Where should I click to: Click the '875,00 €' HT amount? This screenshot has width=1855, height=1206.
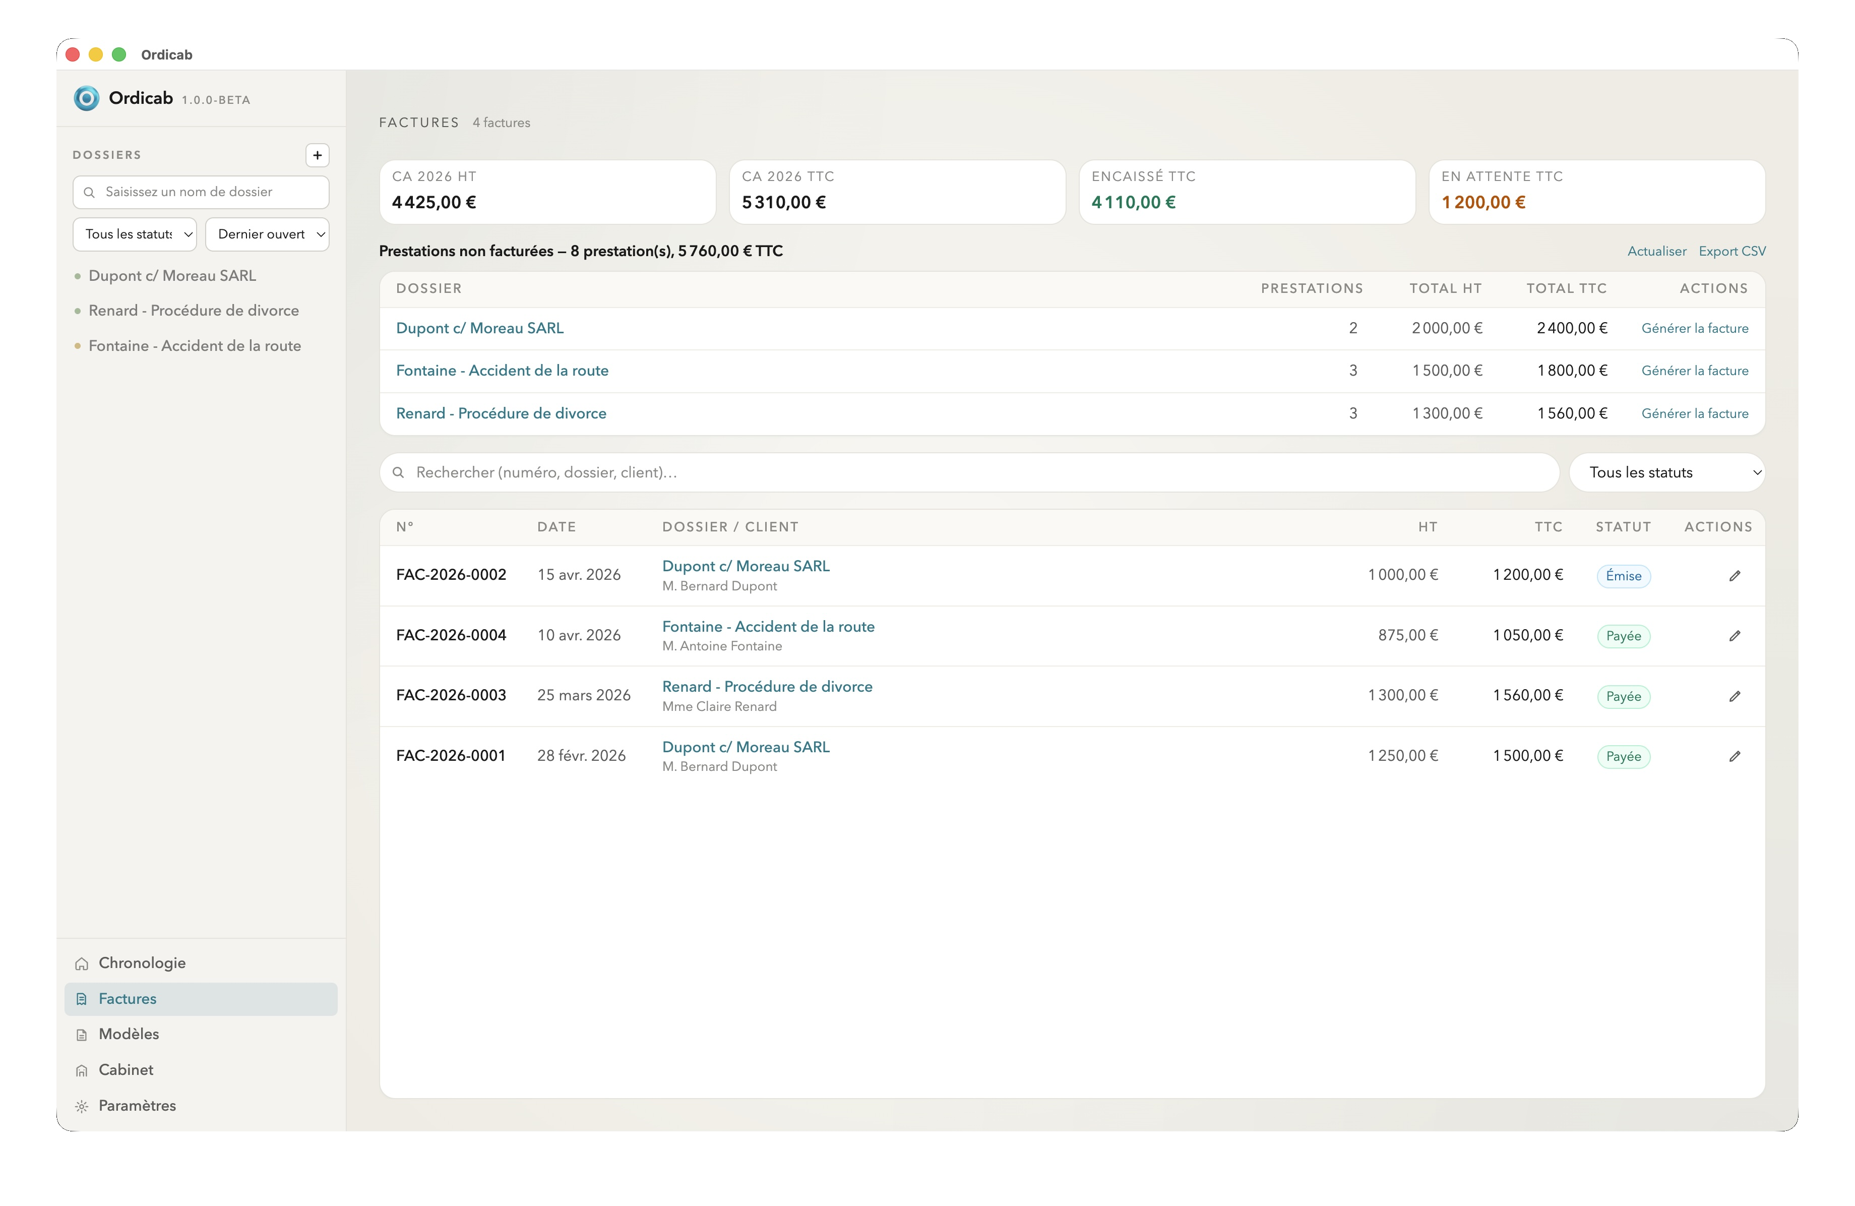coord(1407,635)
